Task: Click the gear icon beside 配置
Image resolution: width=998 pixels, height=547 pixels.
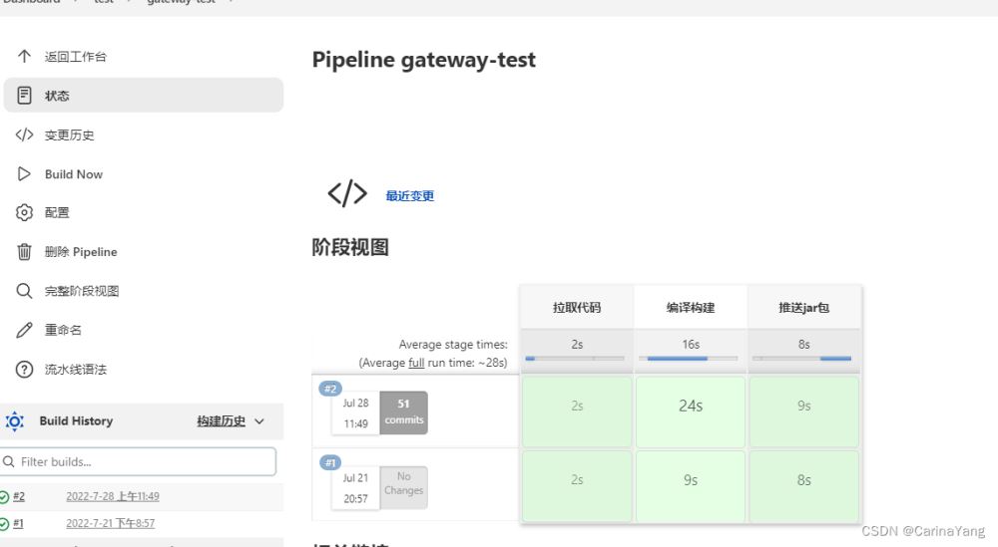Action: (24, 212)
